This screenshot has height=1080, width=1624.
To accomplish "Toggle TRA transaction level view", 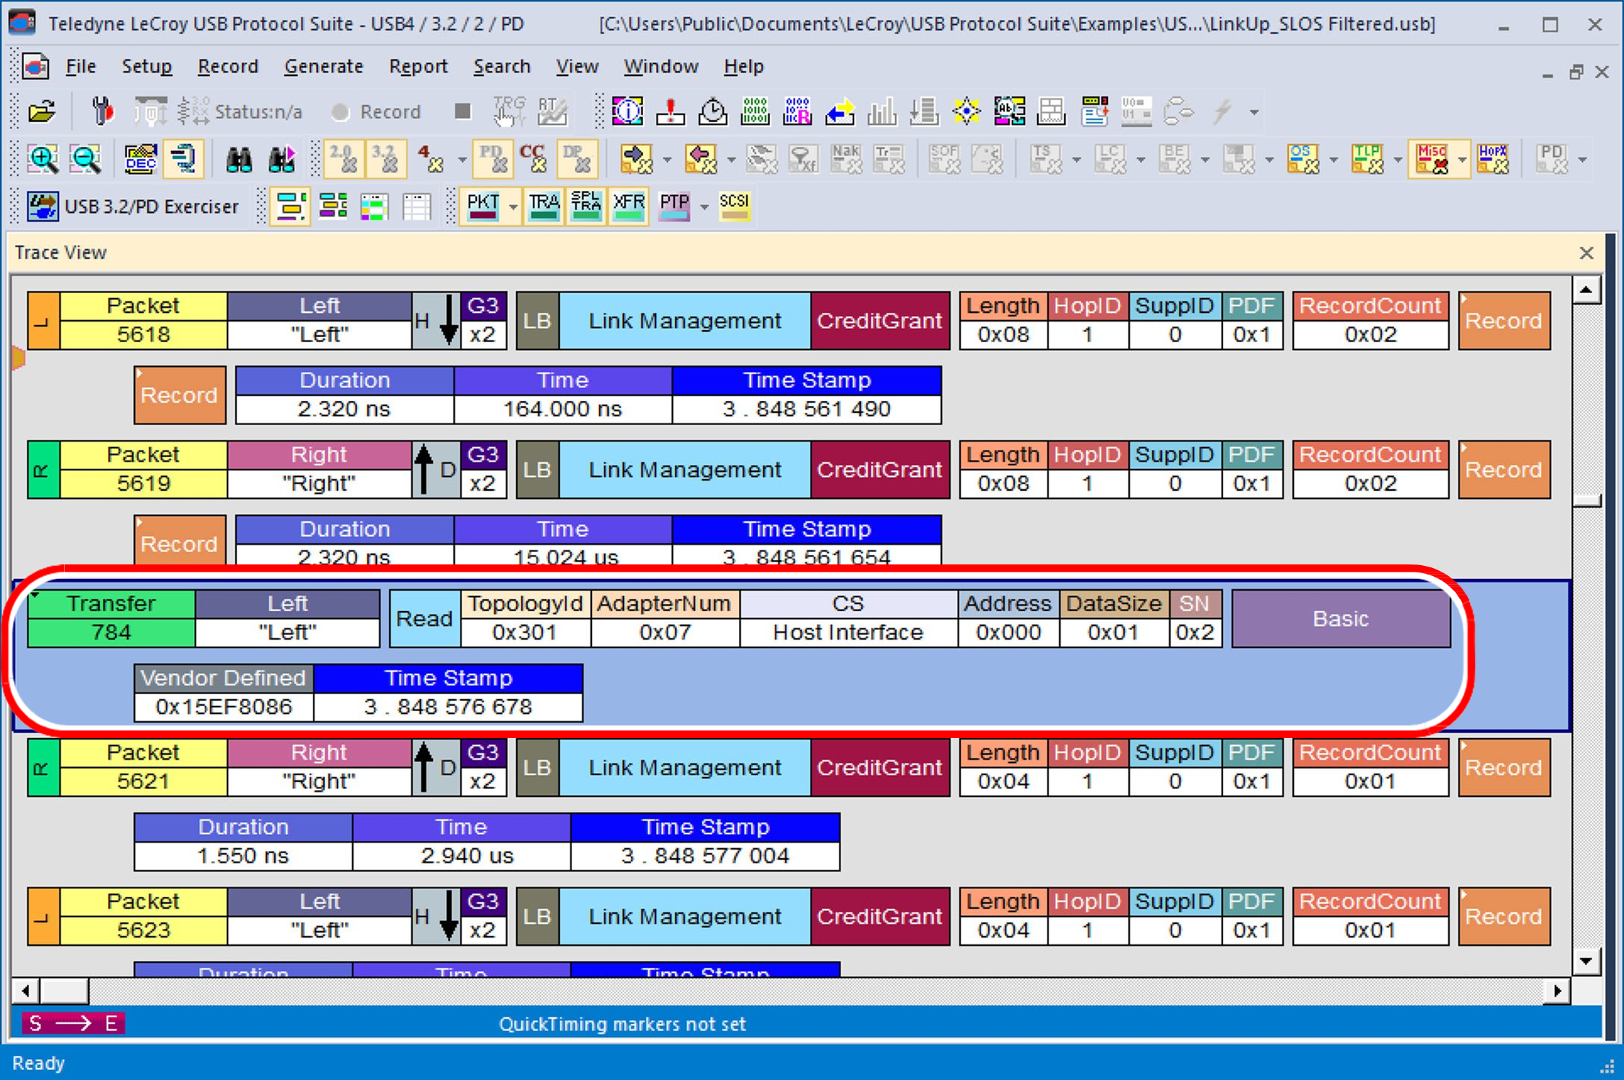I will coord(544,206).
